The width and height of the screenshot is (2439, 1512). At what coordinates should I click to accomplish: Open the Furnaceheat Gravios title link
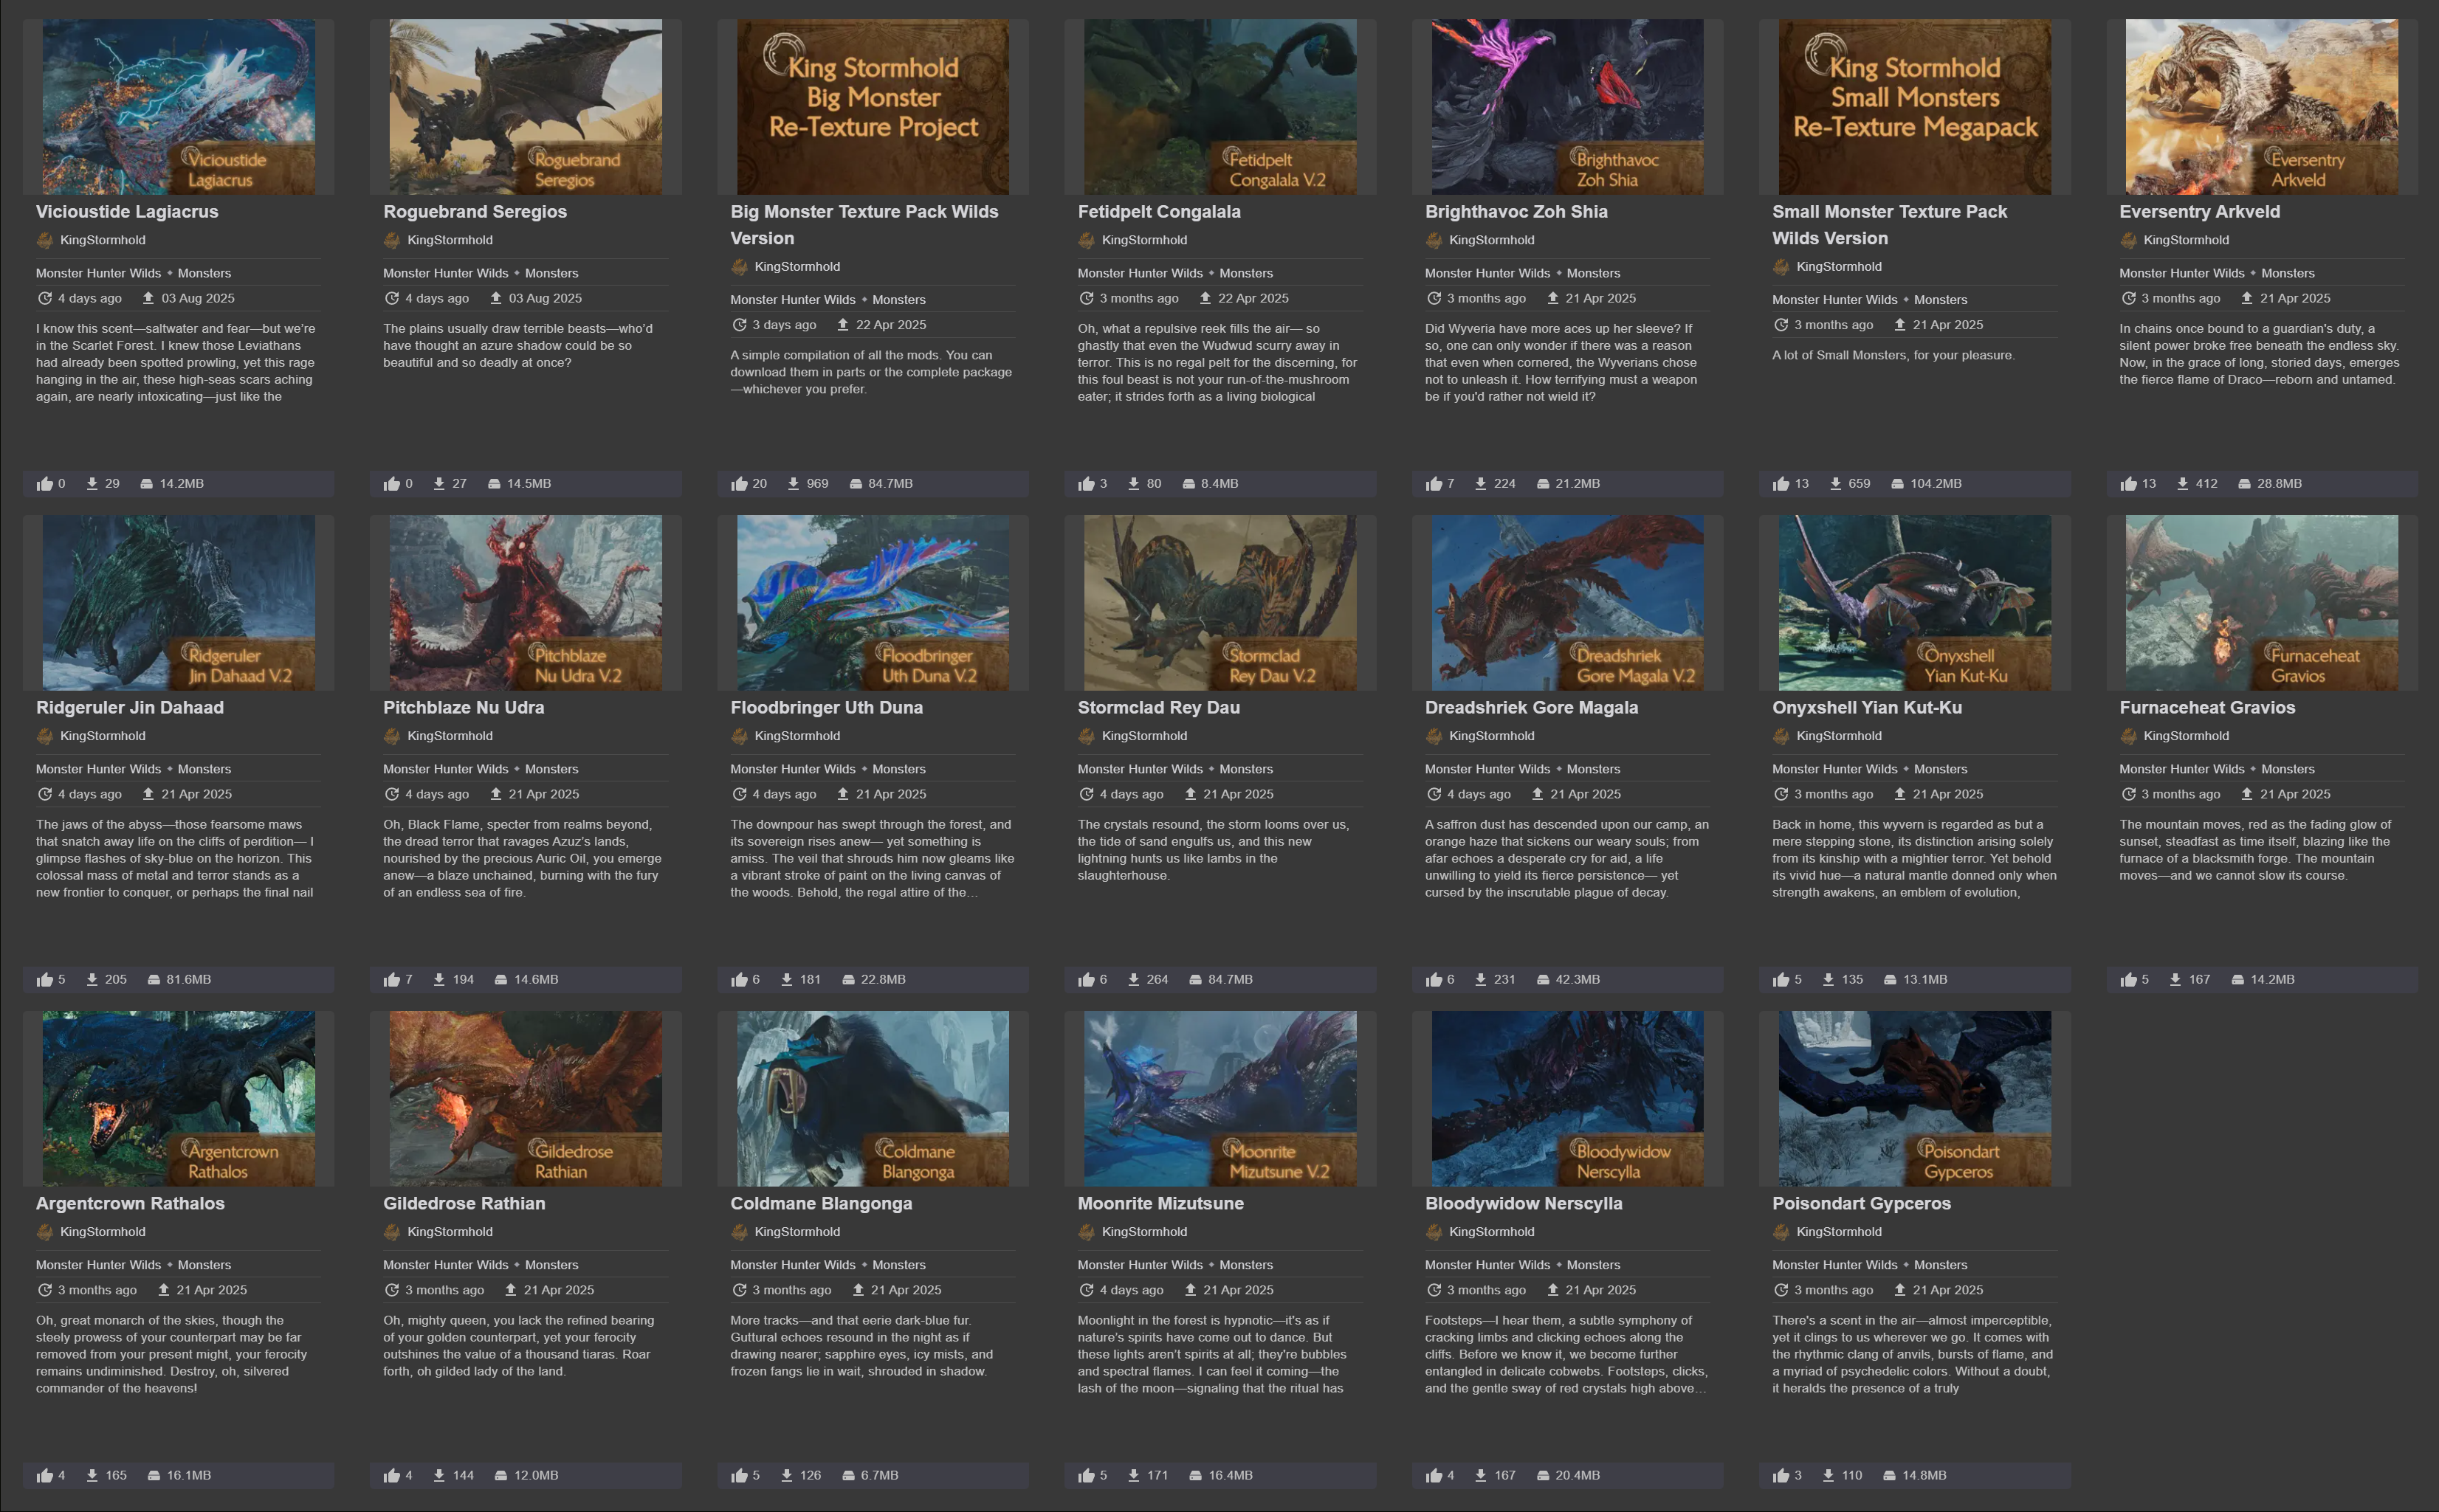click(x=2207, y=707)
